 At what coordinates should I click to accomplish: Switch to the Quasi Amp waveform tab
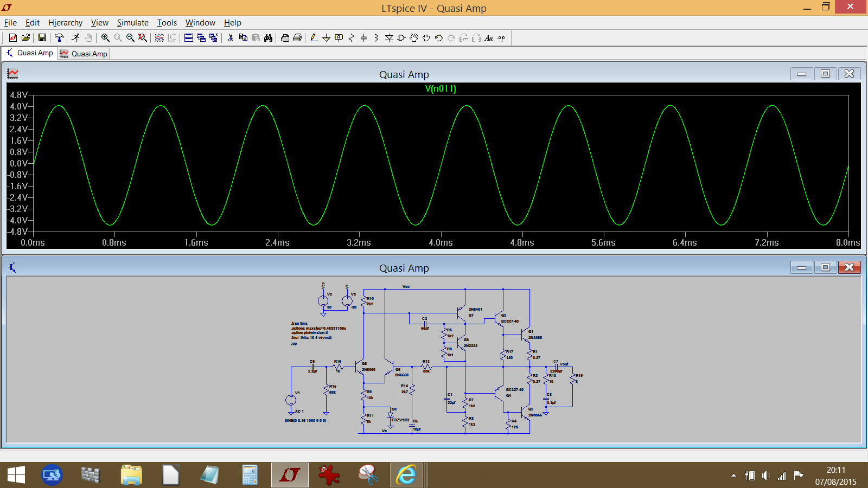coord(84,54)
